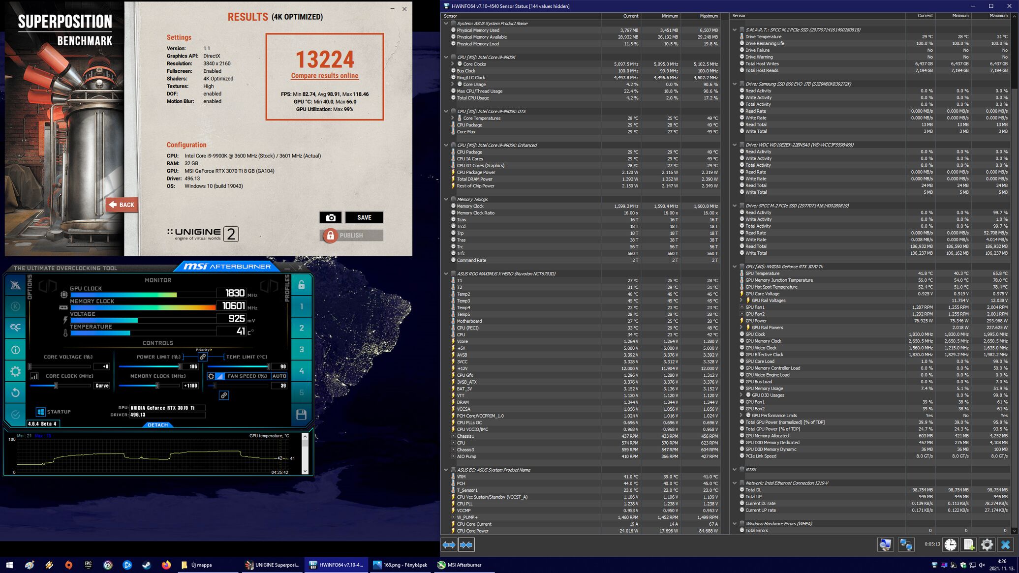Toggle fan speed sync link icon
Screen dimensions: 1019x573
point(224,395)
